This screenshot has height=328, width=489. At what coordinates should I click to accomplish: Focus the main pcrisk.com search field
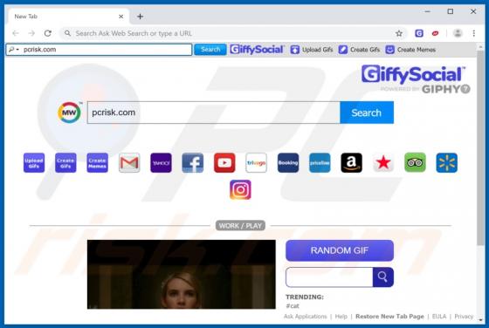214,113
